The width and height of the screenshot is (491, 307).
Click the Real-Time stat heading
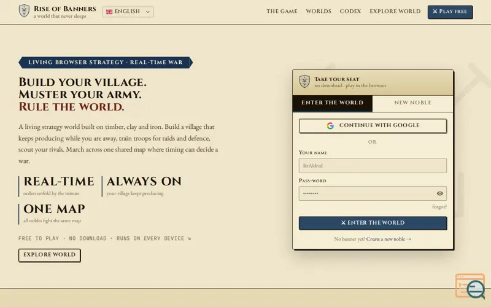[x=59, y=181]
